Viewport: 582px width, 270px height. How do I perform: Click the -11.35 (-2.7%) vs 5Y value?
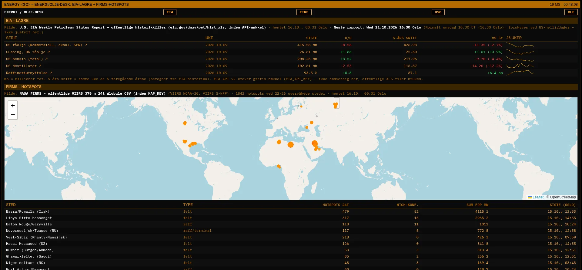point(487,45)
